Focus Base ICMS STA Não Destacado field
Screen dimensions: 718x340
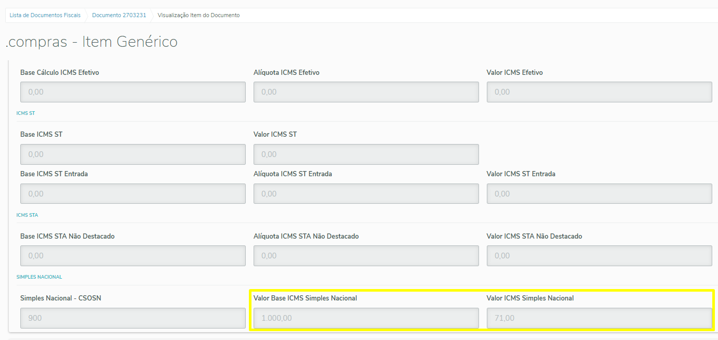click(133, 256)
